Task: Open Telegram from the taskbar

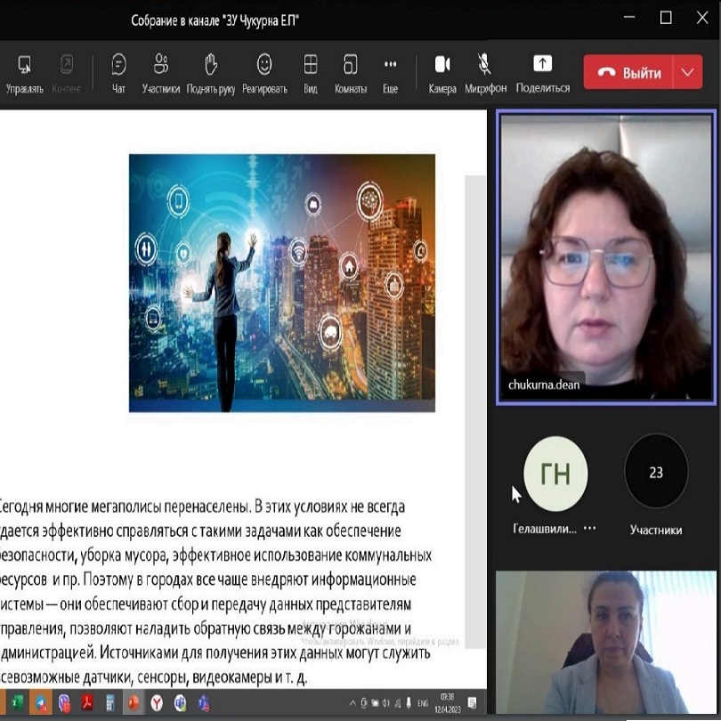Action: (41, 703)
